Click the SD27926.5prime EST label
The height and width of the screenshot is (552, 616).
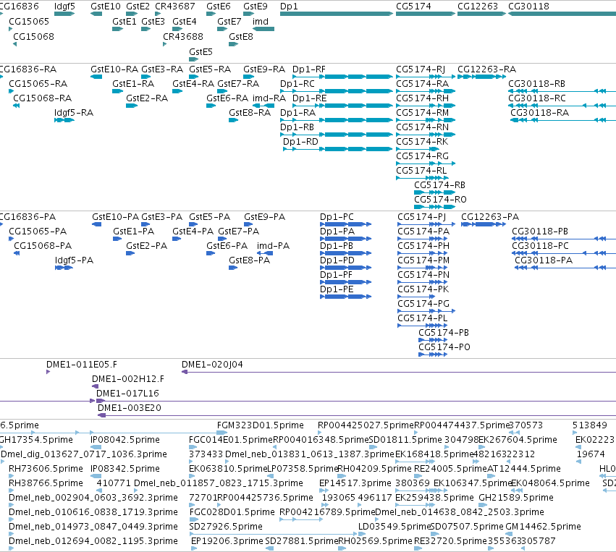226,526
